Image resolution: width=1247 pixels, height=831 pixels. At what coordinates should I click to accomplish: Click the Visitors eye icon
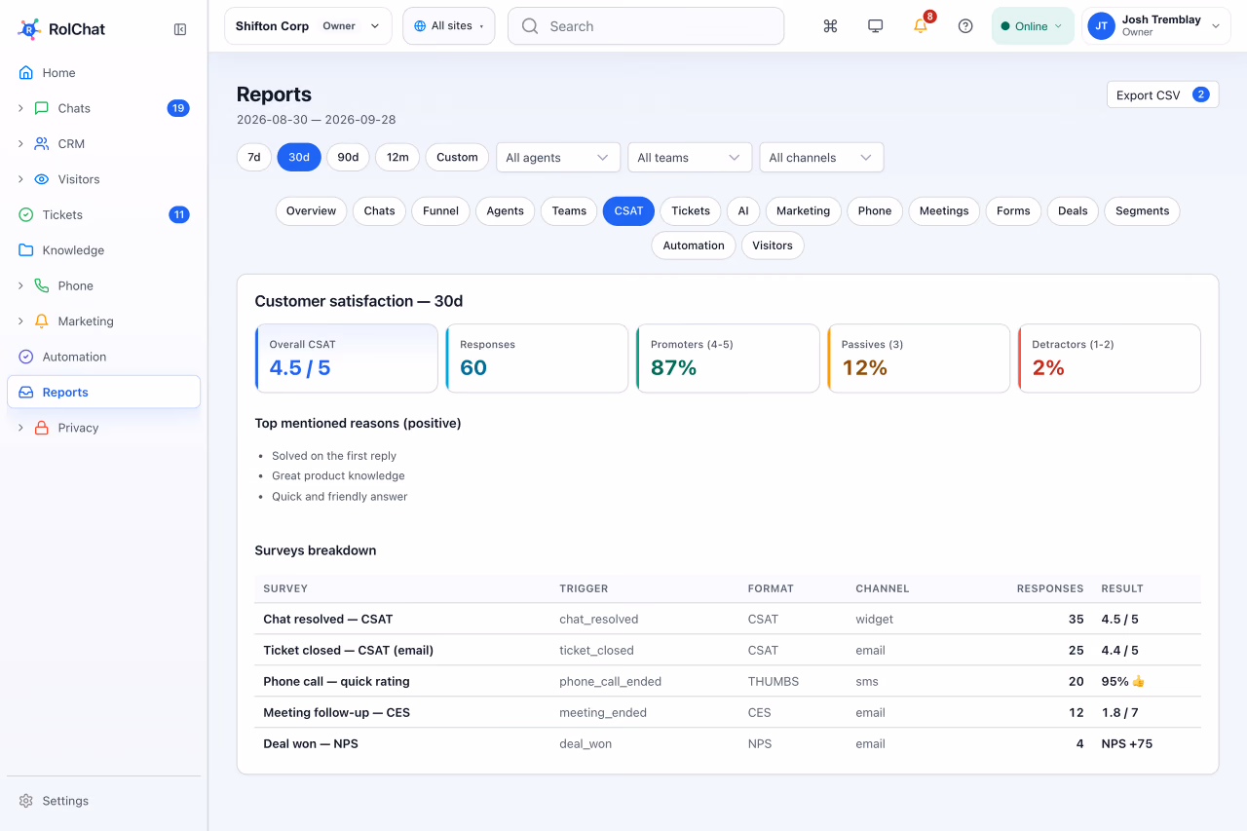42,179
